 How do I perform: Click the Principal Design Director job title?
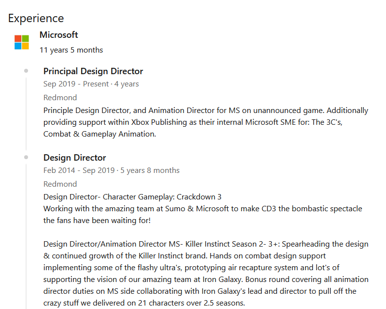tap(93, 71)
